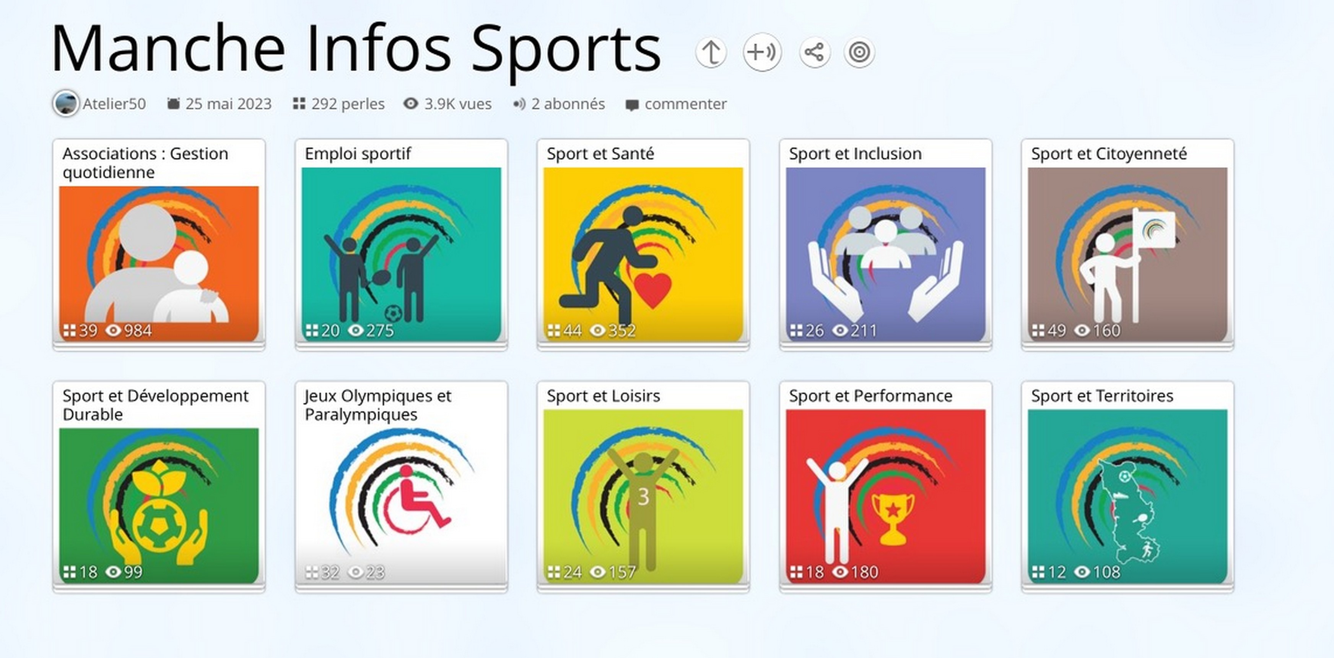This screenshot has width=1334, height=658.
Task: Open the Sport et Citoyenneté collection
Action: 1127,253
